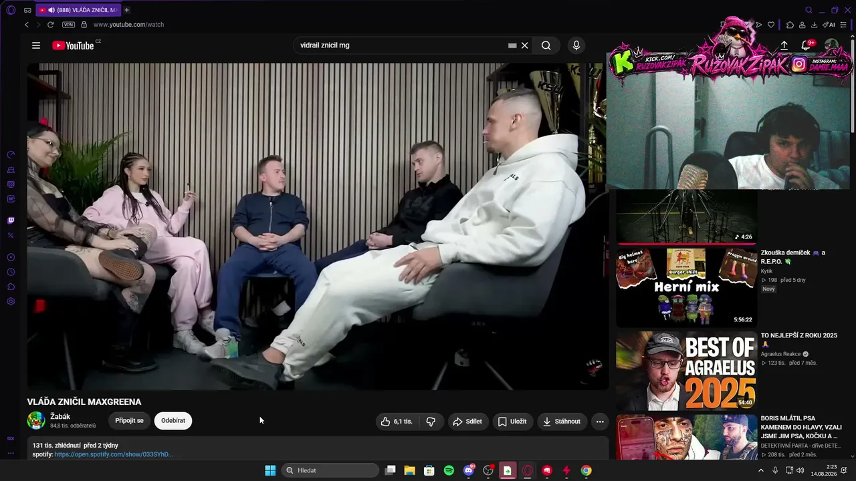Image resolution: width=856 pixels, height=481 pixels.
Task: Open the Twitch sidebar panel
Action: coord(11,220)
